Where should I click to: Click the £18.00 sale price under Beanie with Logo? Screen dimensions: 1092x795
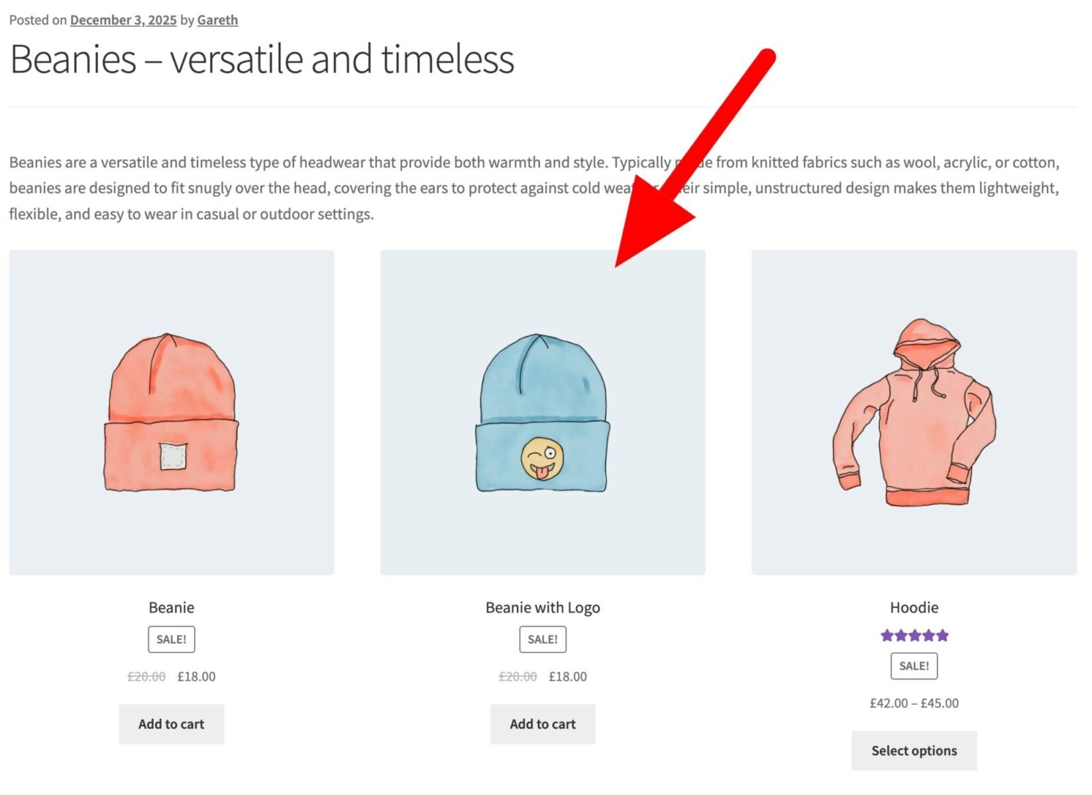[567, 676]
